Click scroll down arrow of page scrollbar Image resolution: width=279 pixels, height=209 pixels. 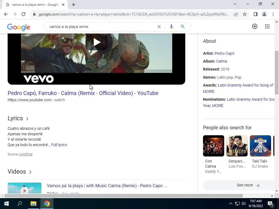(x=277, y=191)
